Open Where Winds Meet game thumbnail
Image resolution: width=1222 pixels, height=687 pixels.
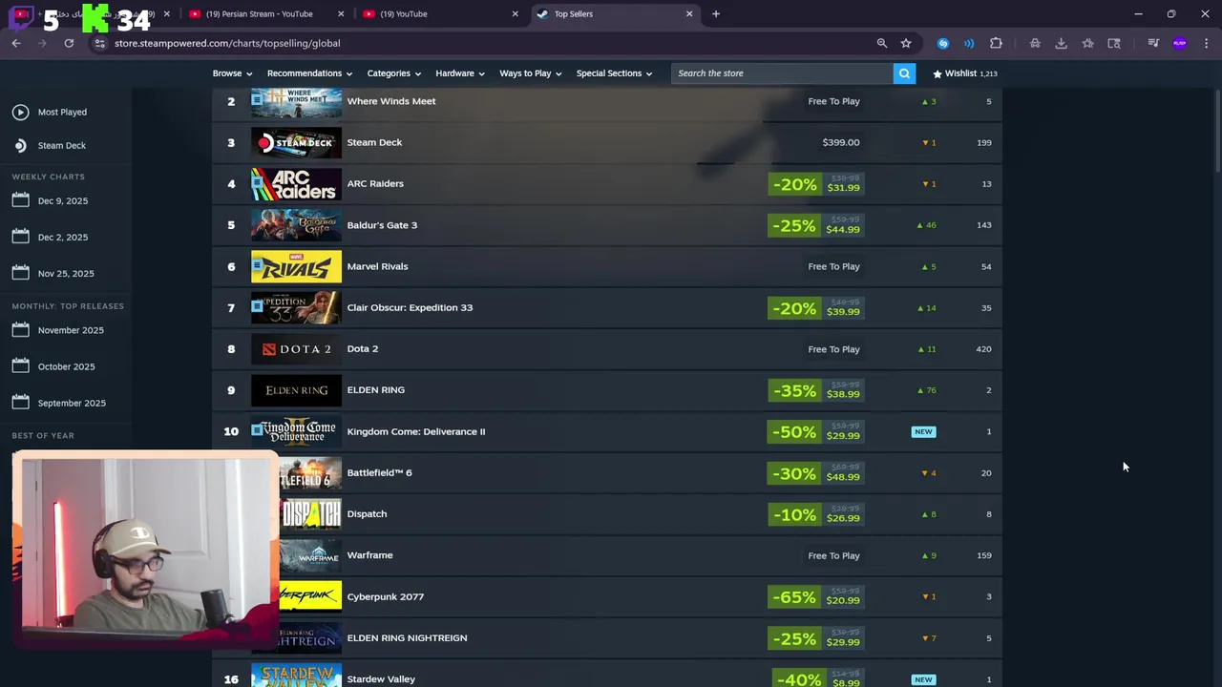tap(296, 102)
